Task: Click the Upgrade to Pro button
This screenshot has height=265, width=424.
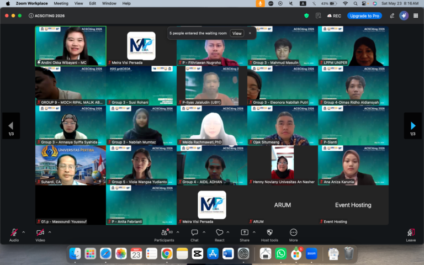Action: (x=364, y=15)
